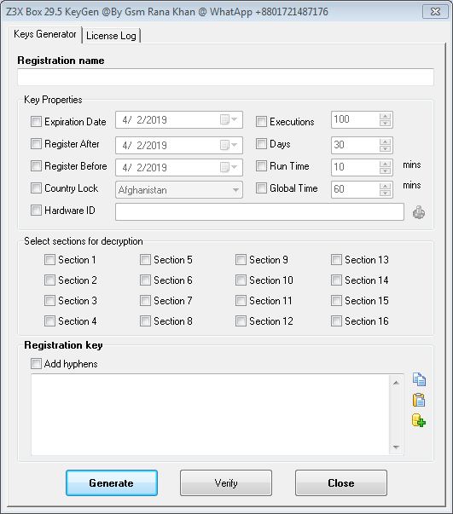This screenshot has width=453, height=514.
Task: Mark Section 16 checkbox
Action: pos(336,321)
